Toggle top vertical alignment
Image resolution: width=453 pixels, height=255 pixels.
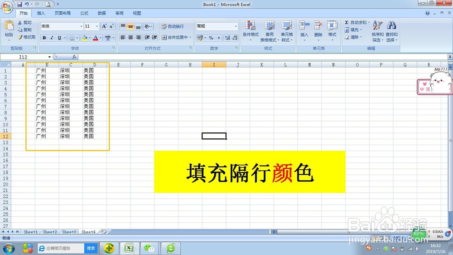pyautogui.click(x=123, y=26)
